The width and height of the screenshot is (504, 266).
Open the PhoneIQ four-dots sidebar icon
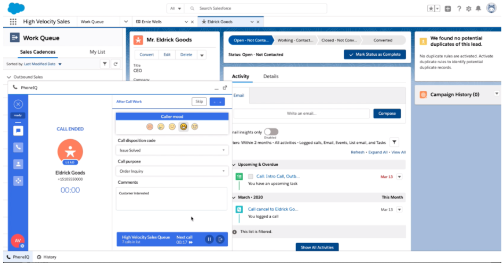pyautogui.click(x=18, y=181)
